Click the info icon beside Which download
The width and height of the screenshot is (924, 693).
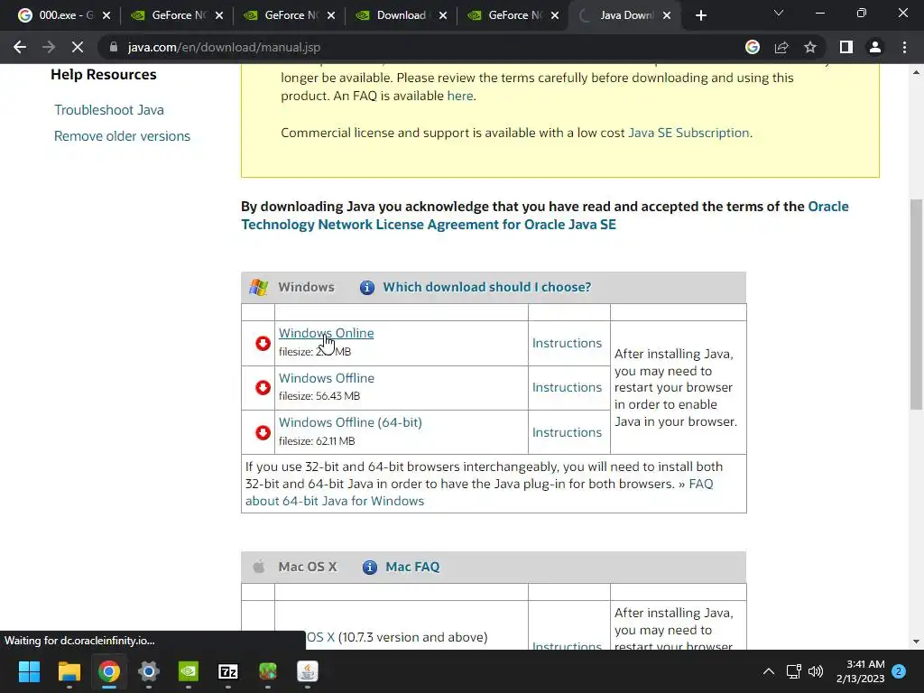[367, 287]
